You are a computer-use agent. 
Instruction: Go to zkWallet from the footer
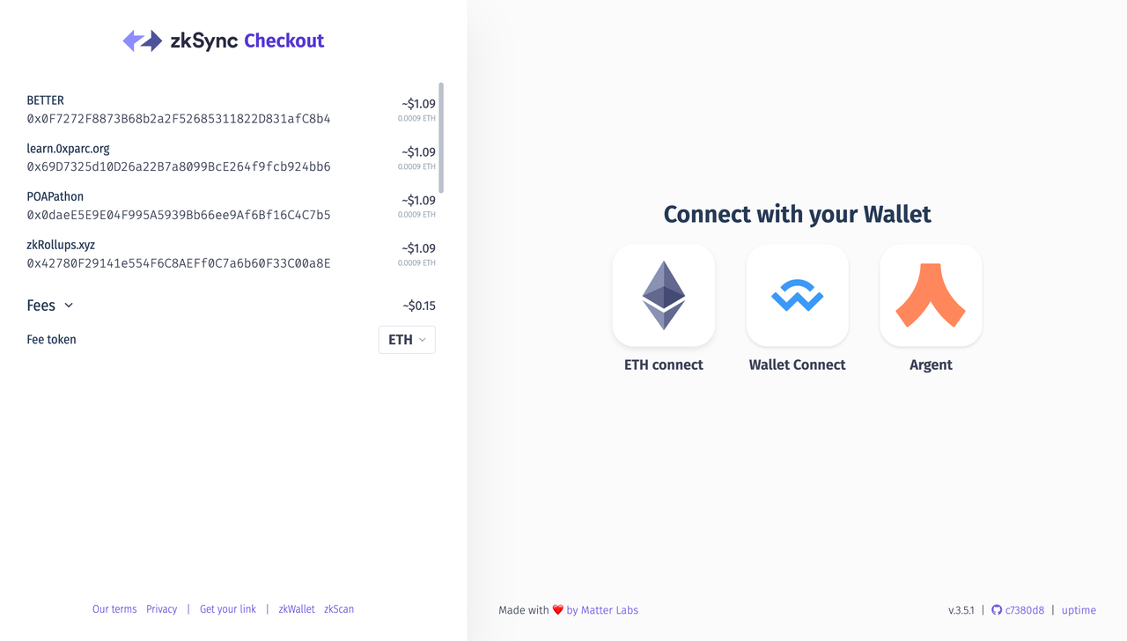pyautogui.click(x=297, y=609)
